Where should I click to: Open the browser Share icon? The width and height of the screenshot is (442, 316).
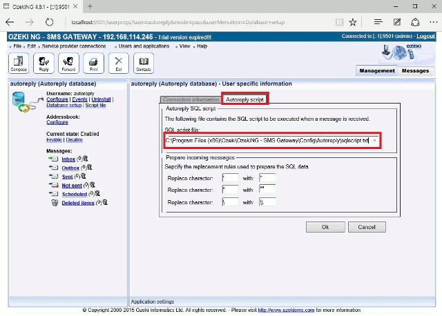point(415,22)
